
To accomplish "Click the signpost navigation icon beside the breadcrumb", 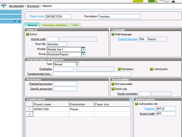I will 4,6.
